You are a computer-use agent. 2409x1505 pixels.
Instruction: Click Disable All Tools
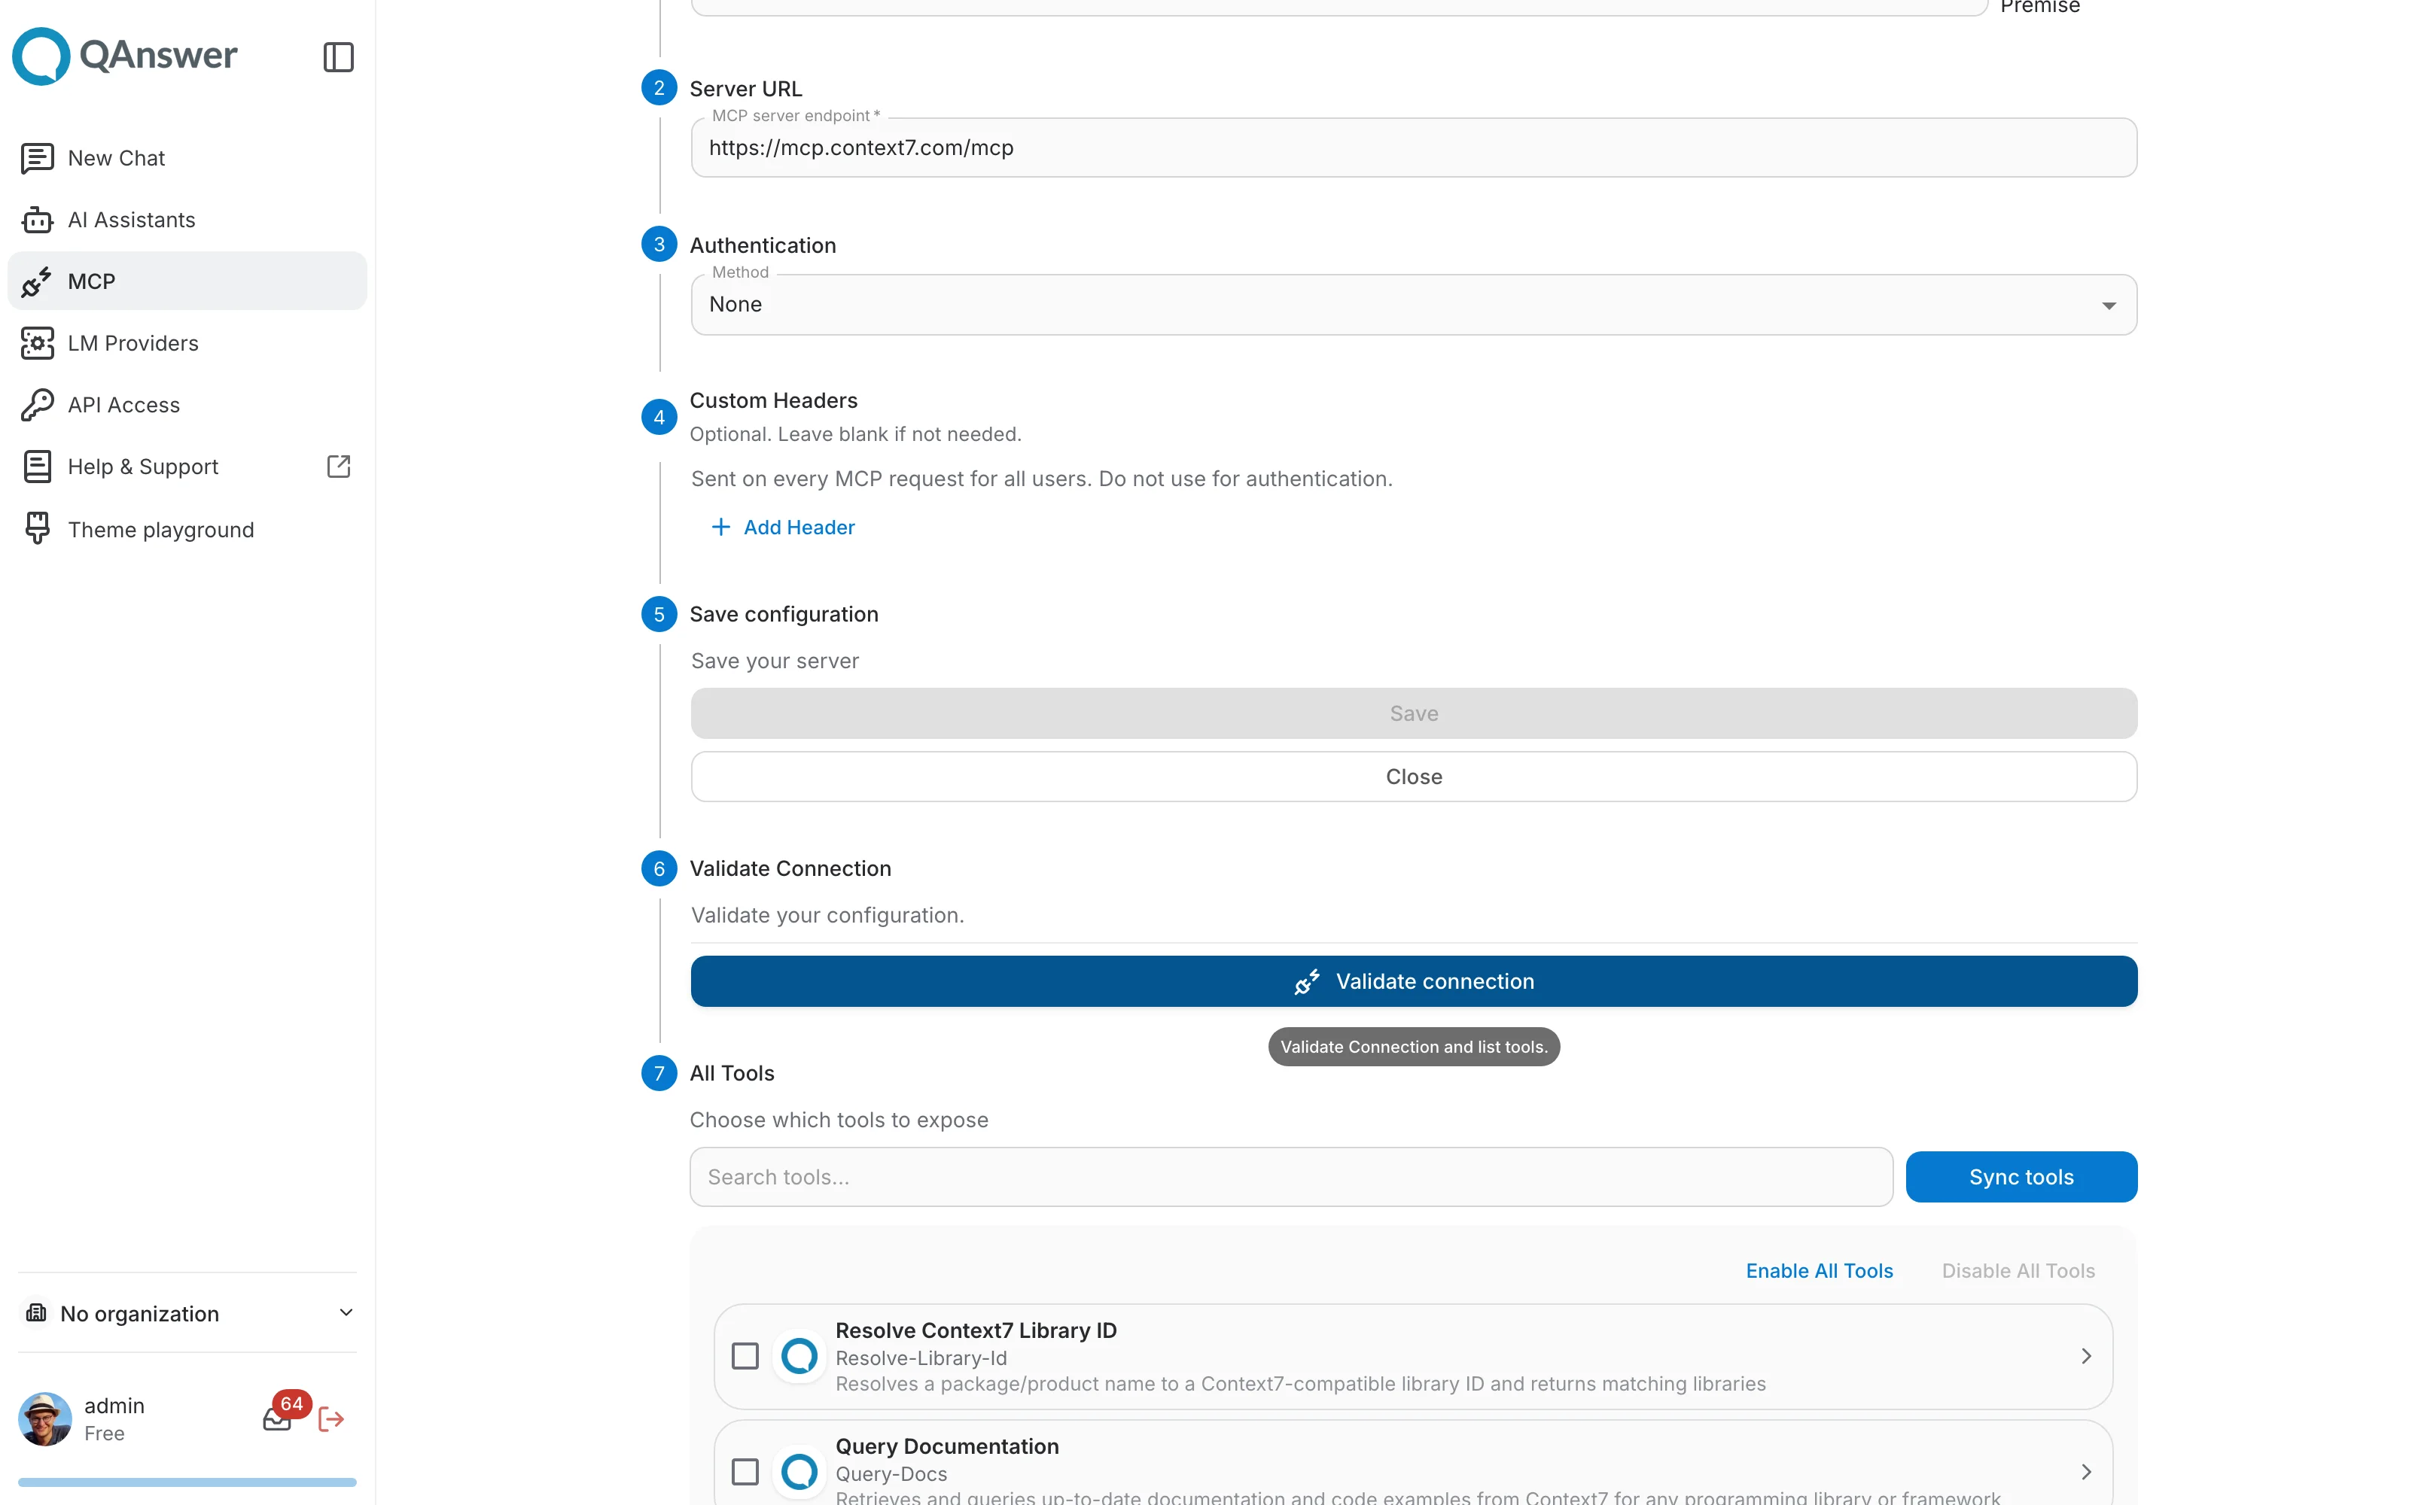click(2018, 1270)
